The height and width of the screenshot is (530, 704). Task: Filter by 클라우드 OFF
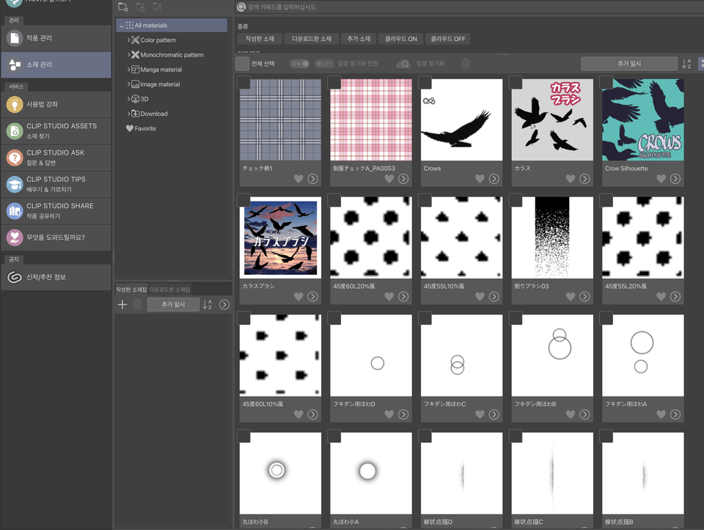(447, 39)
